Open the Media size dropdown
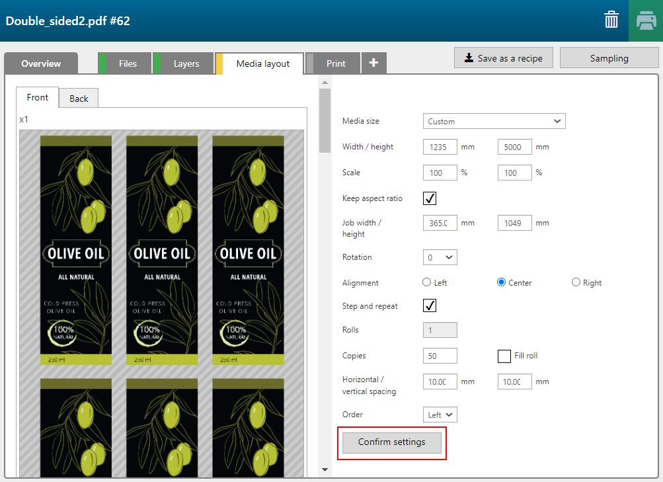The width and height of the screenshot is (663, 482). [x=494, y=121]
